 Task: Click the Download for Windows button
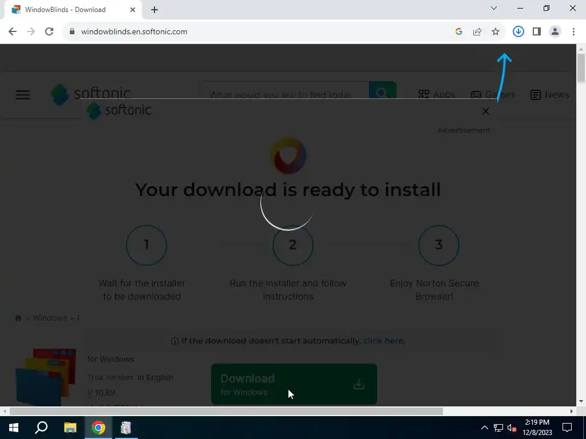294,385
